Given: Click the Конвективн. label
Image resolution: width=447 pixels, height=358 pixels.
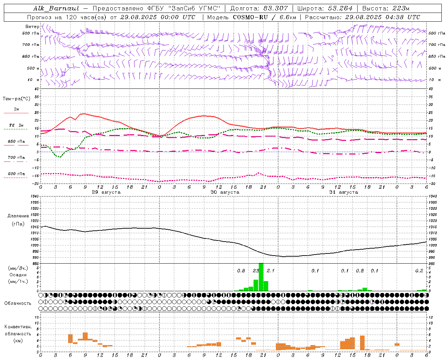Looking at the screenshot, I should (18, 327).
